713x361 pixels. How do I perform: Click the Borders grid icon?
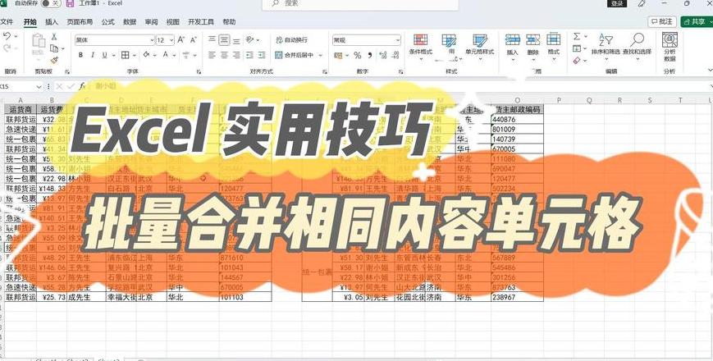click(x=125, y=55)
